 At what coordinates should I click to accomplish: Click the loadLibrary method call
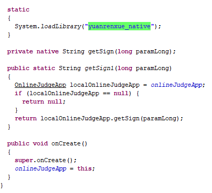coord(61,26)
